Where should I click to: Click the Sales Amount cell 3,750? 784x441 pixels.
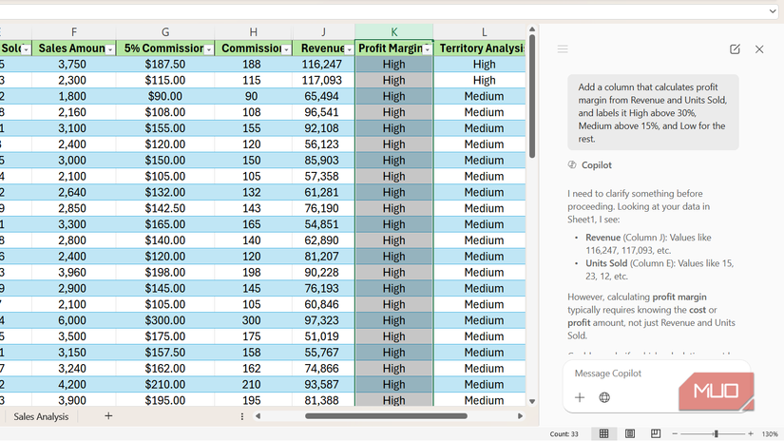tap(74, 64)
